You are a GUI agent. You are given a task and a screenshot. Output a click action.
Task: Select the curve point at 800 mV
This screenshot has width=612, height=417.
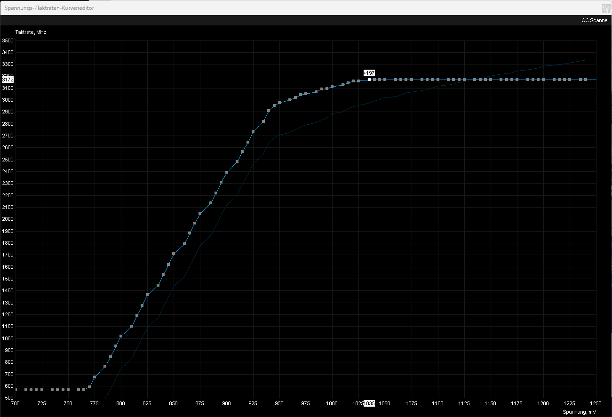pyautogui.click(x=121, y=336)
